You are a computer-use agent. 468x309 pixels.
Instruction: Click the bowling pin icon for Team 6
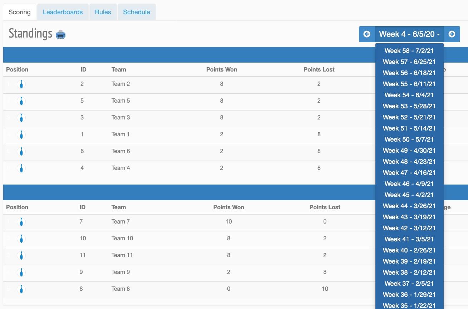(21, 152)
